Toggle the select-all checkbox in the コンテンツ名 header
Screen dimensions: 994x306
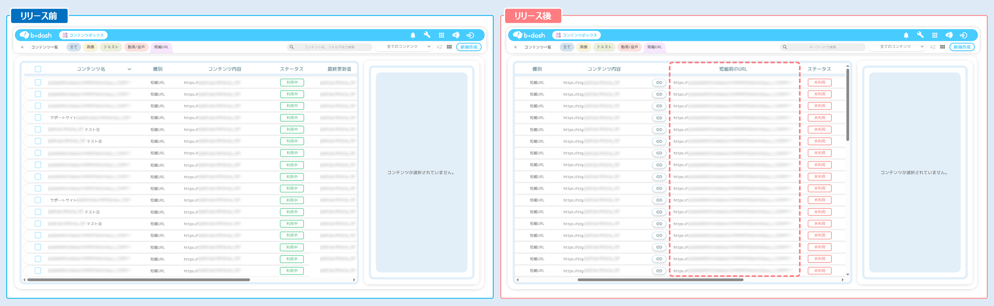pyautogui.click(x=38, y=69)
